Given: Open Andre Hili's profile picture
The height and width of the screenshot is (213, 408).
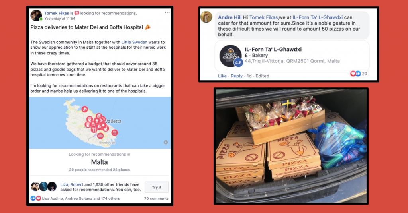Looking at the screenshot, I should tap(207, 17).
